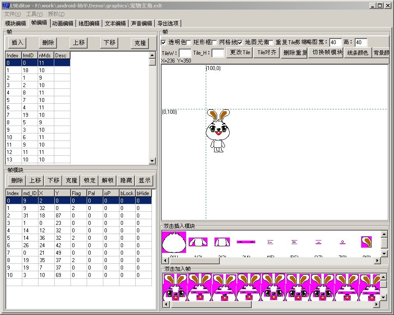This screenshot has width=394, height=315.
Task: Select frame list row with Index 13
Action: click(38, 160)
